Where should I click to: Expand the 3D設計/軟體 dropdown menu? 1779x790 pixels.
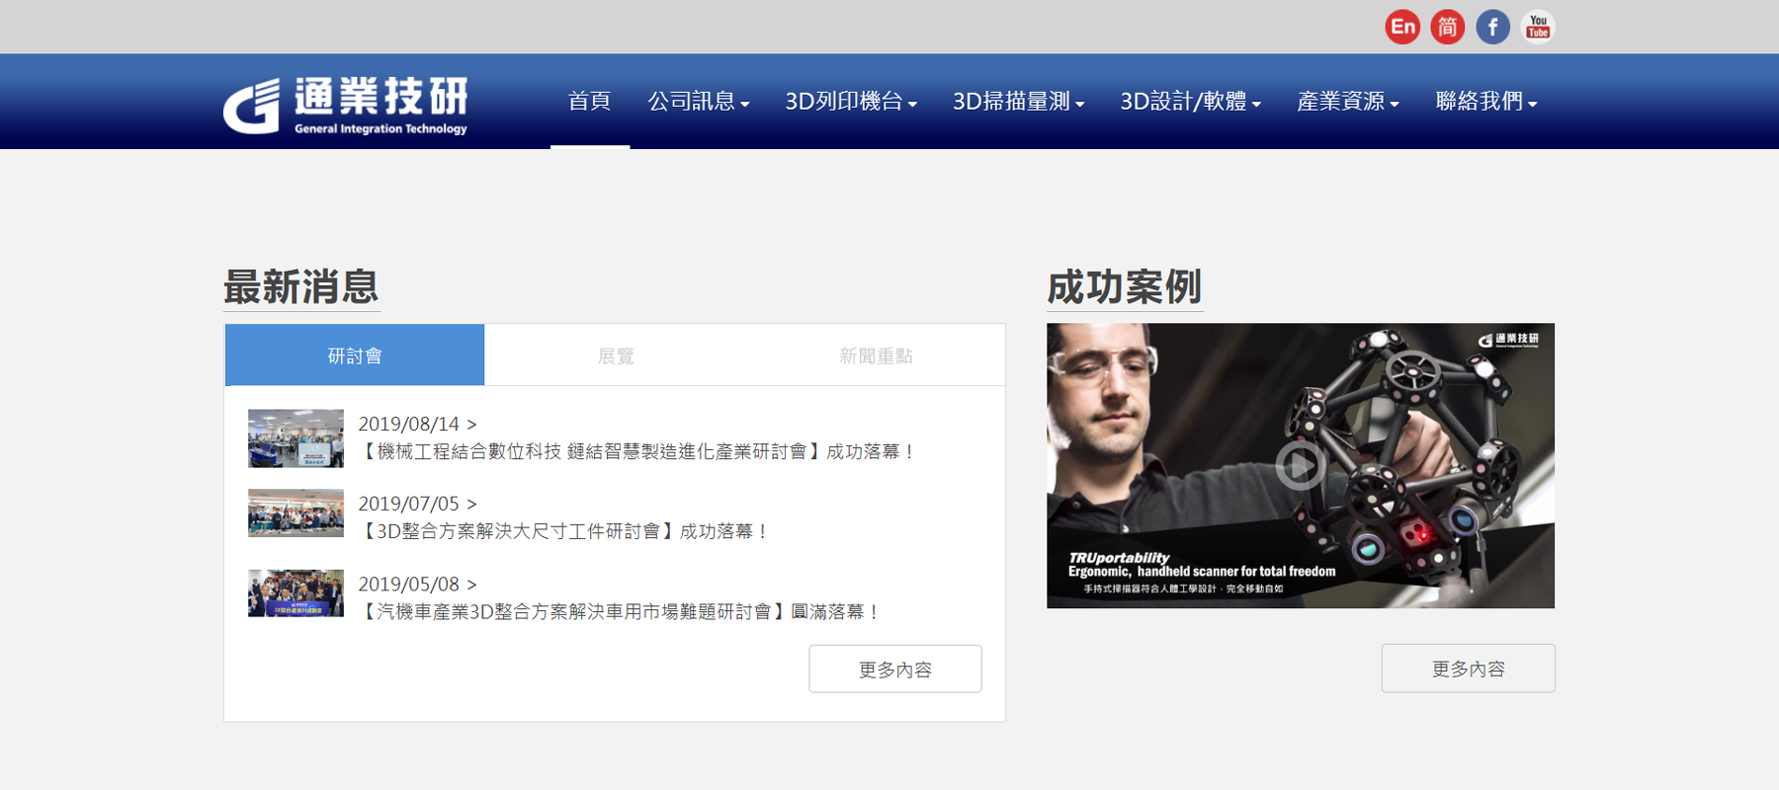1190,102
